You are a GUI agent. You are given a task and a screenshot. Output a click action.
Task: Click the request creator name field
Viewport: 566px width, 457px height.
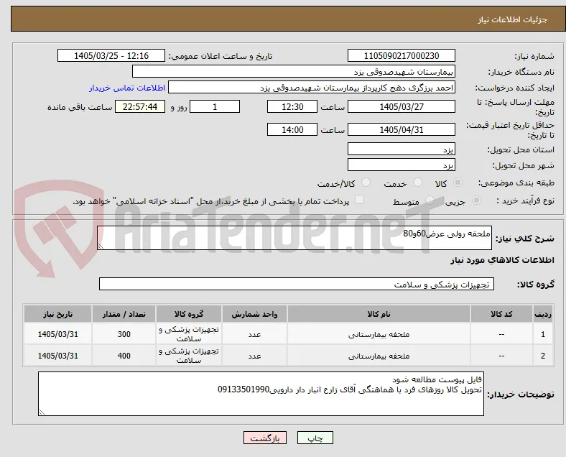coord(312,88)
